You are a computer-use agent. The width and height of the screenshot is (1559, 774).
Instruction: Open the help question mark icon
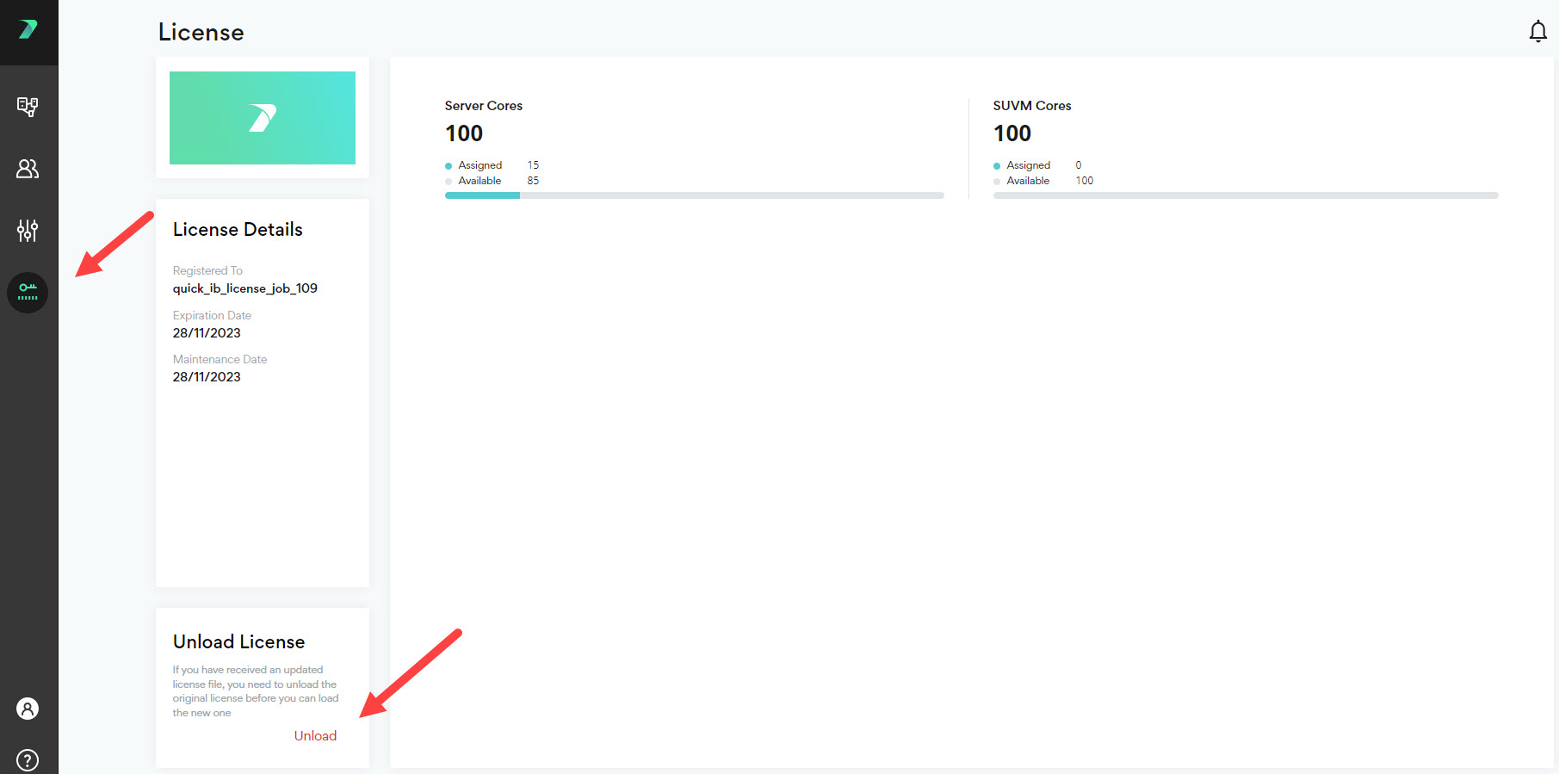[28, 760]
